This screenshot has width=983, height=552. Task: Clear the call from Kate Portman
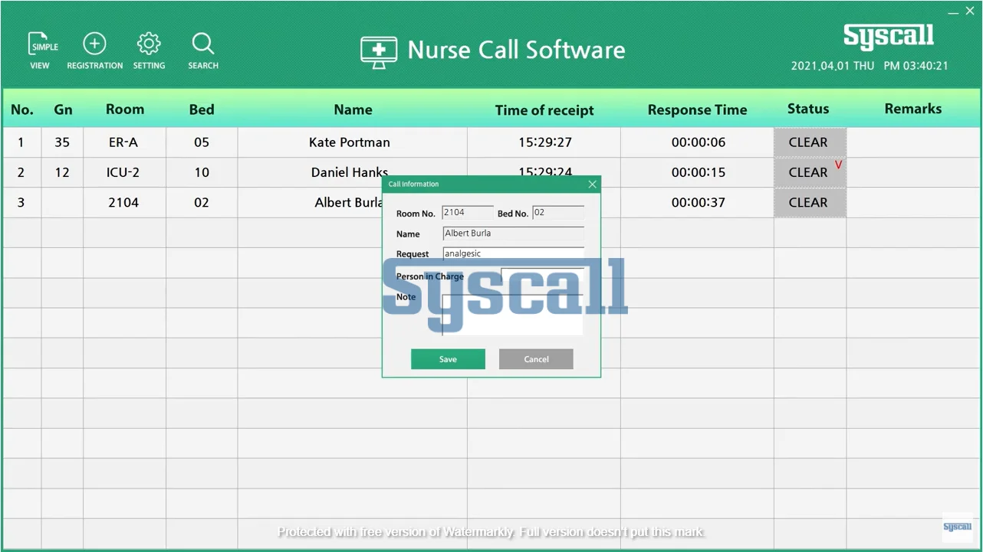point(810,142)
